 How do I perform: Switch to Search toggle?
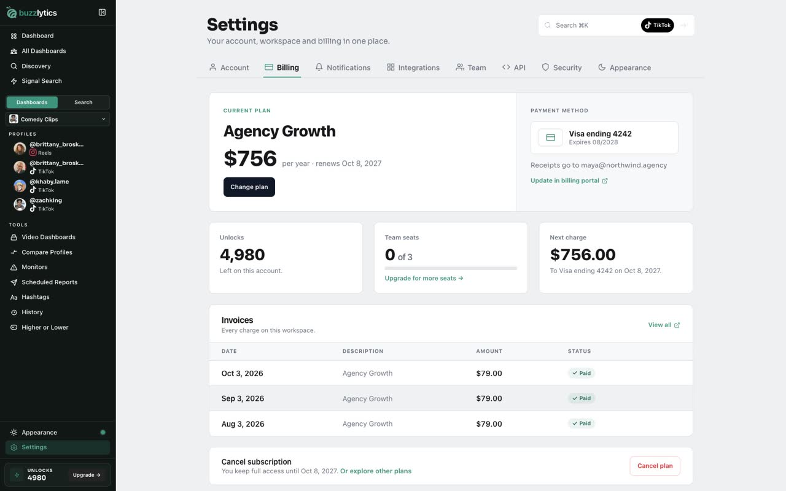[84, 102]
